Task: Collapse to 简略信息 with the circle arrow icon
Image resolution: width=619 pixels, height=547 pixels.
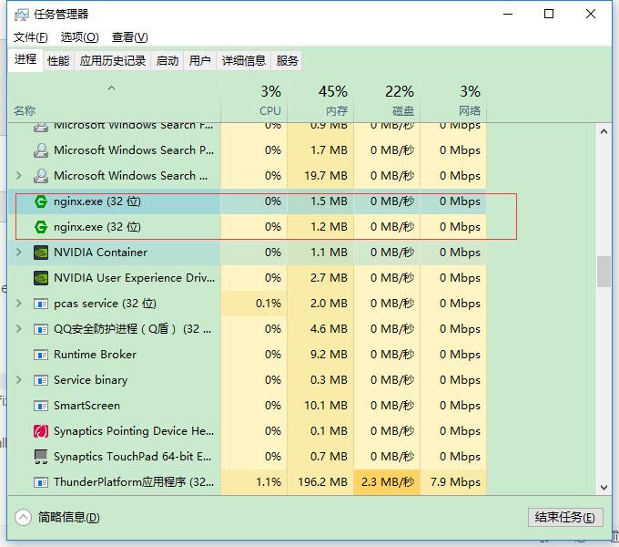Action: pos(24,517)
